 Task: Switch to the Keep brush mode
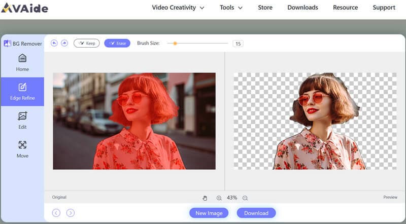tap(86, 43)
